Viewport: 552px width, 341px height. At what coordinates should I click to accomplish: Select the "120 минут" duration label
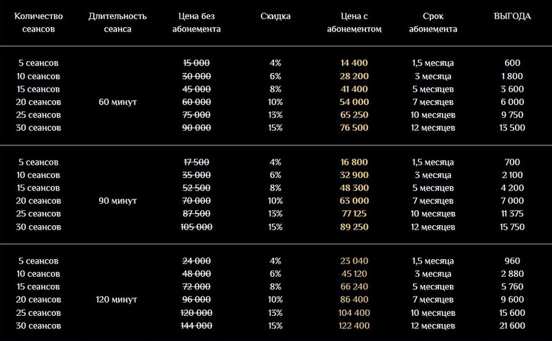click(x=117, y=300)
